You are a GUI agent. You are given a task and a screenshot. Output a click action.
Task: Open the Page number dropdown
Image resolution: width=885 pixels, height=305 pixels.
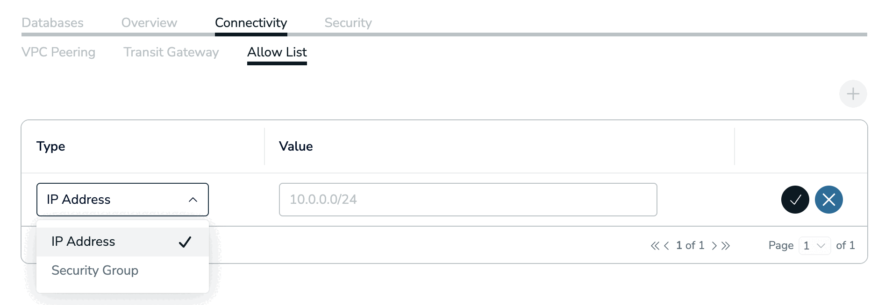(x=814, y=246)
